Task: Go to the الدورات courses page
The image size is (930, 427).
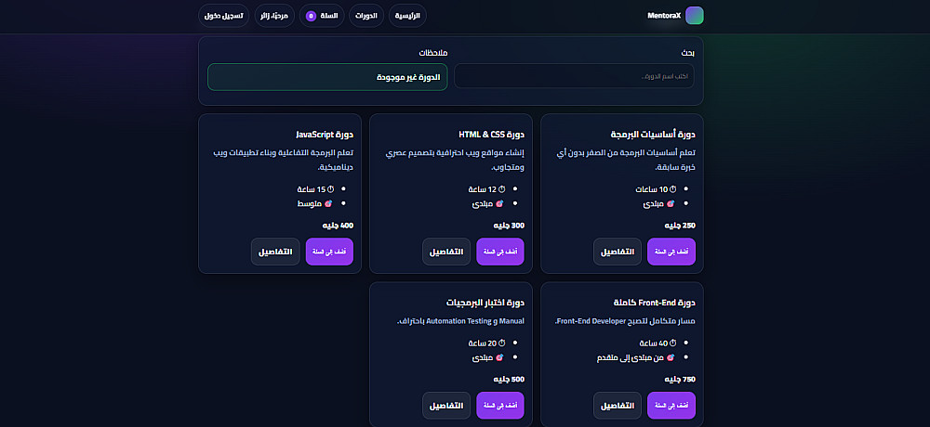Action: click(366, 16)
